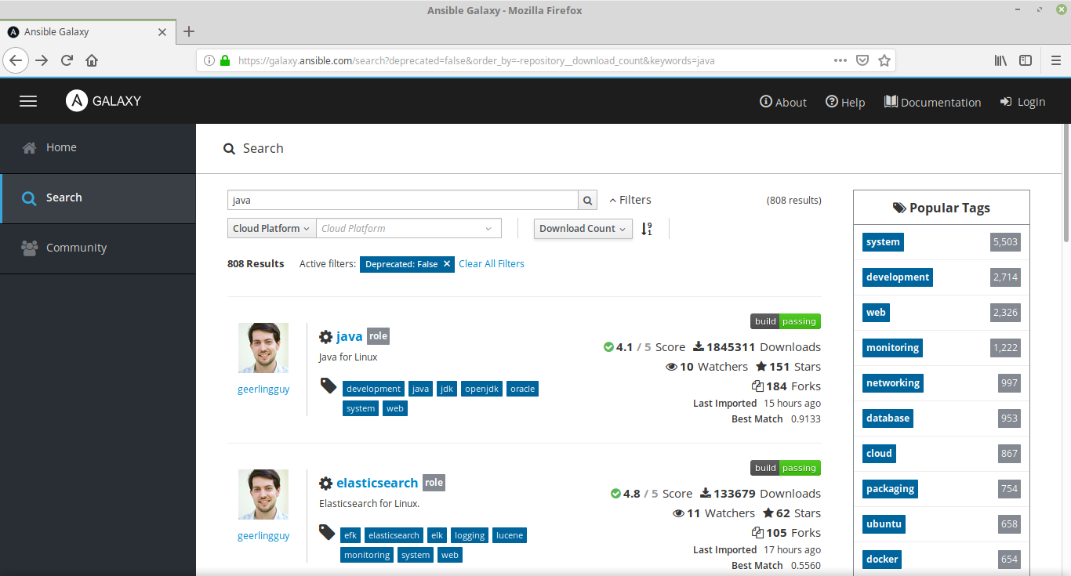Open the elasticsearch role link

tap(377, 483)
